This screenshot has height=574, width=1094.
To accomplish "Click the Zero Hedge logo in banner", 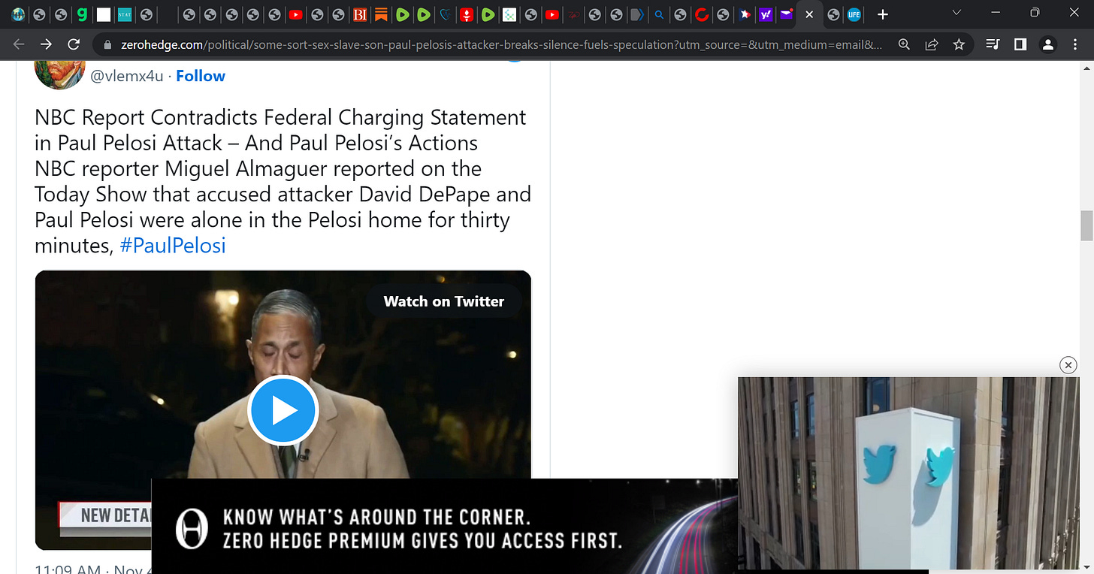I will point(192,528).
